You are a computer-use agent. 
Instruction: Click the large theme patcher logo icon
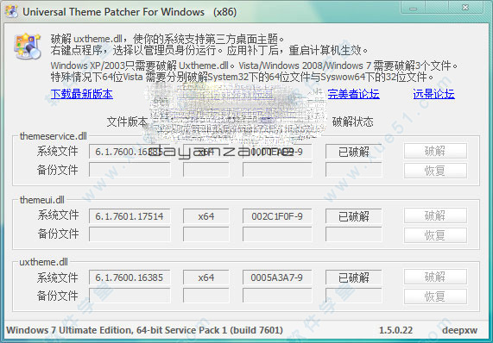pos(28,47)
